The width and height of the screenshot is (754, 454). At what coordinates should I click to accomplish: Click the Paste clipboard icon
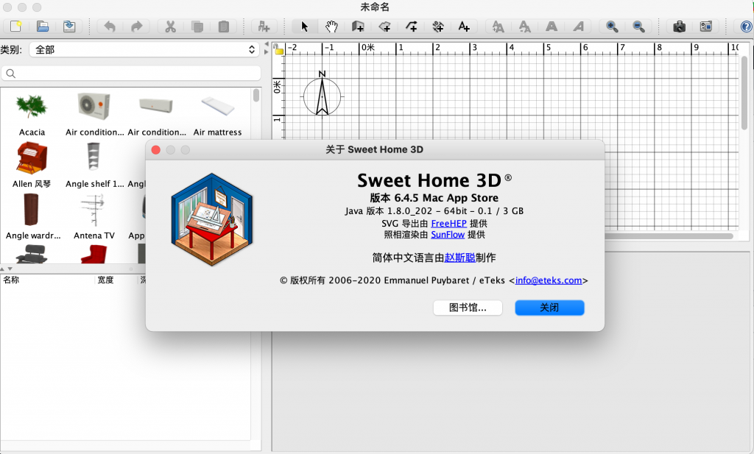[x=224, y=26]
